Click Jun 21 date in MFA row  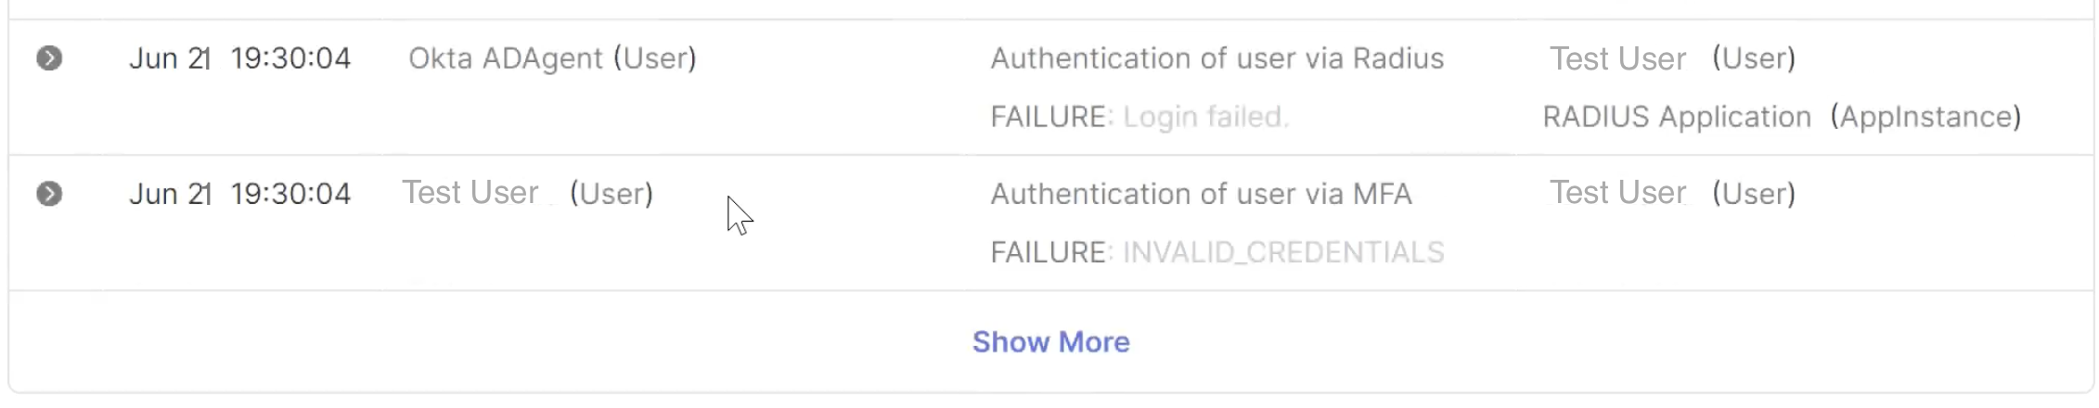coord(170,194)
